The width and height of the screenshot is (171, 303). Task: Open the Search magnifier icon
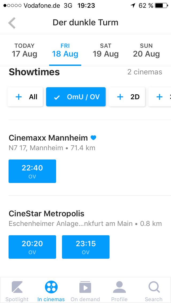(x=154, y=288)
